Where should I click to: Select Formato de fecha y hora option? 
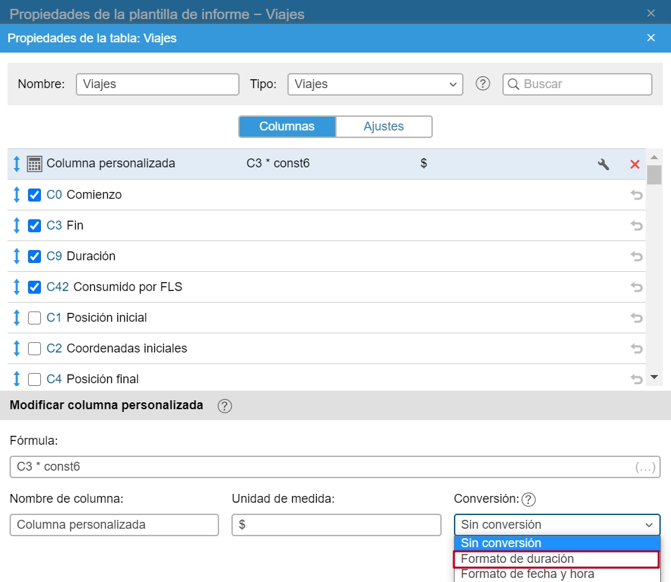pos(527,574)
